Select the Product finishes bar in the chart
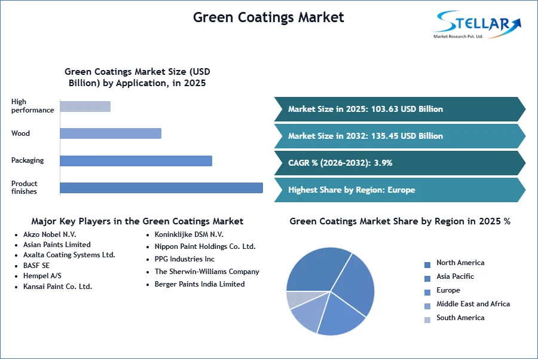The image size is (538, 359). 161,188
